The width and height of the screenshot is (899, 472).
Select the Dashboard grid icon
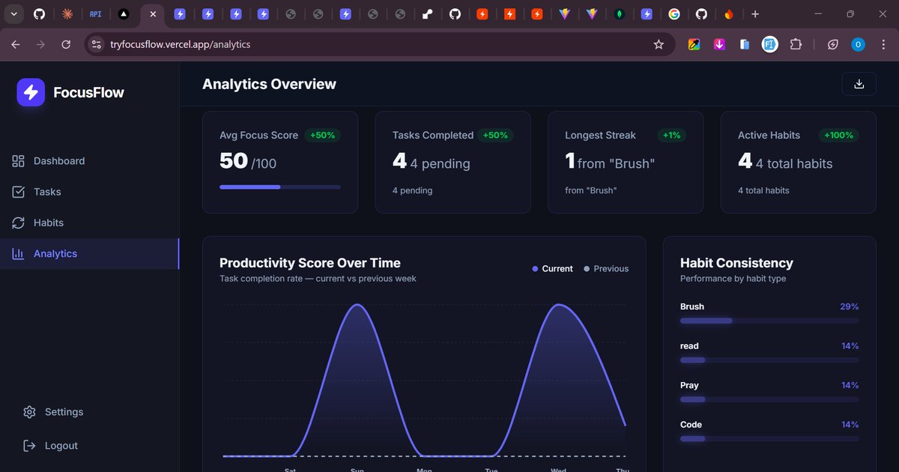coord(18,160)
